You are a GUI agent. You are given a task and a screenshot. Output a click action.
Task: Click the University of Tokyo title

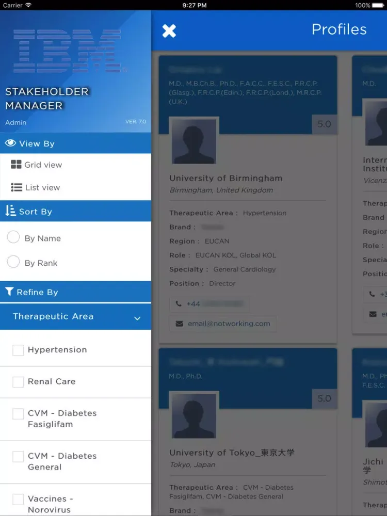[x=232, y=453]
